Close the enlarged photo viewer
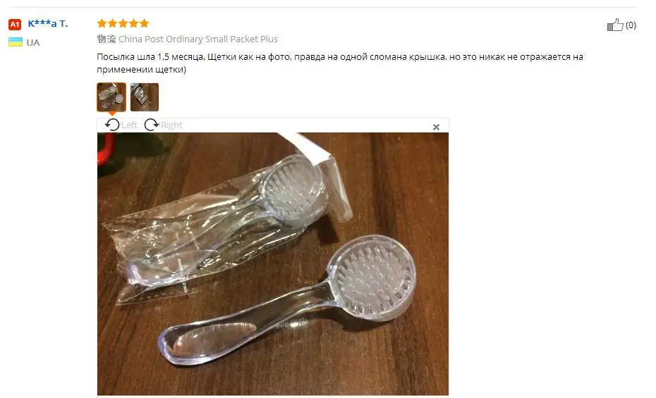The width and height of the screenshot is (656, 398). (436, 127)
